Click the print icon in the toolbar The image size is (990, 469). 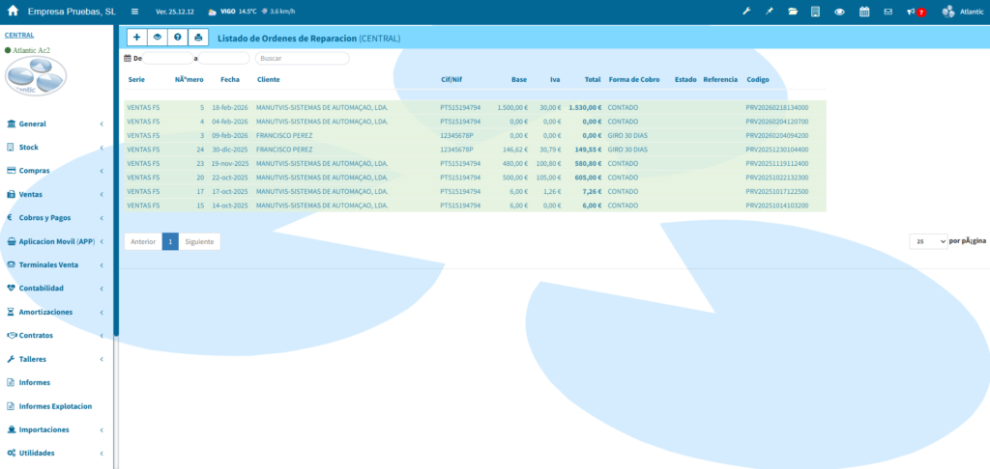tap(198, 38)
